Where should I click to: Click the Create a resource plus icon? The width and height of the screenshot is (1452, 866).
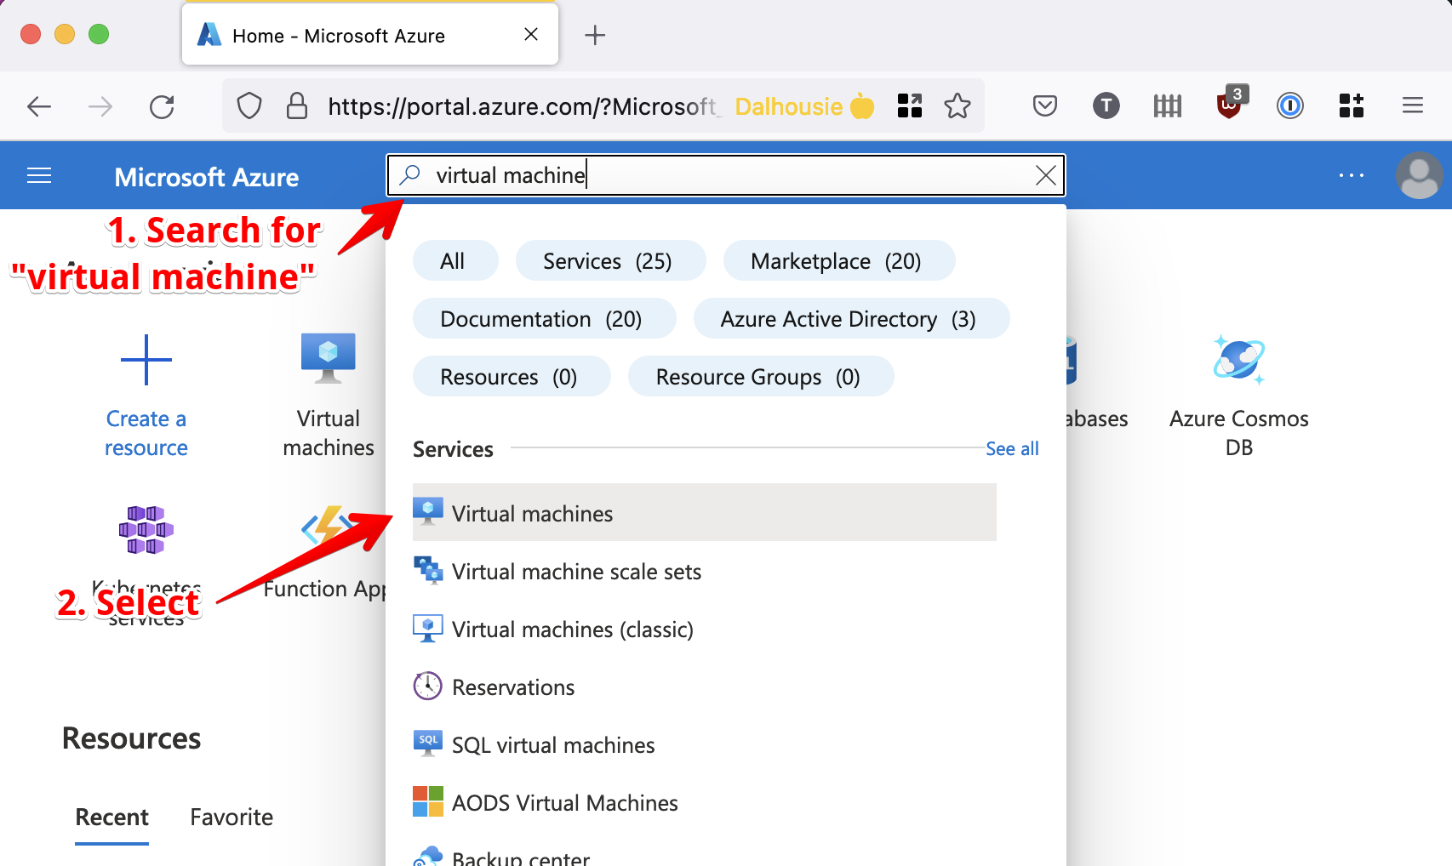tap(146, 360)
